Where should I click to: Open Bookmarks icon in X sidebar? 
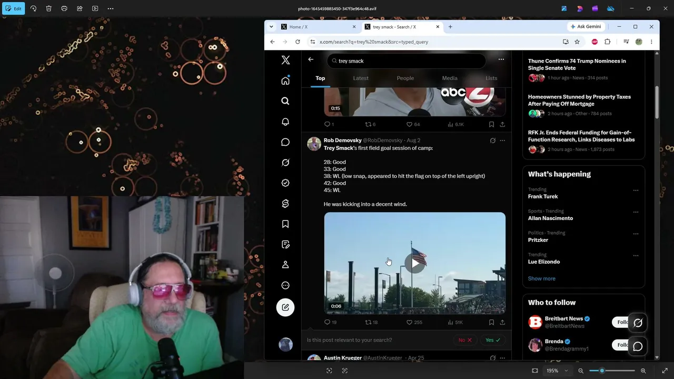click(x=285, y=224)
